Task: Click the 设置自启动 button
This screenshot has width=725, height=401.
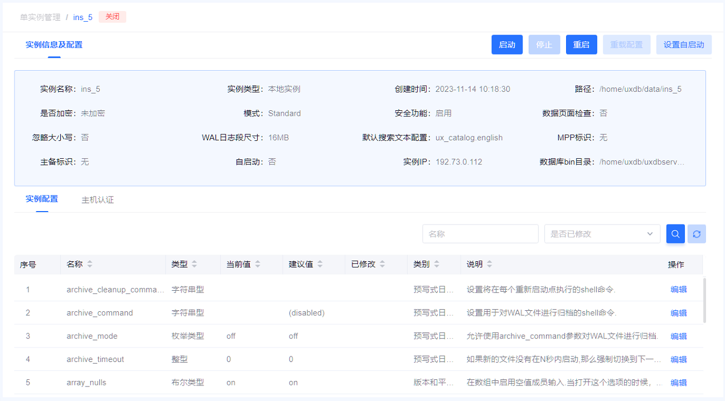Action: click(684, 45)
